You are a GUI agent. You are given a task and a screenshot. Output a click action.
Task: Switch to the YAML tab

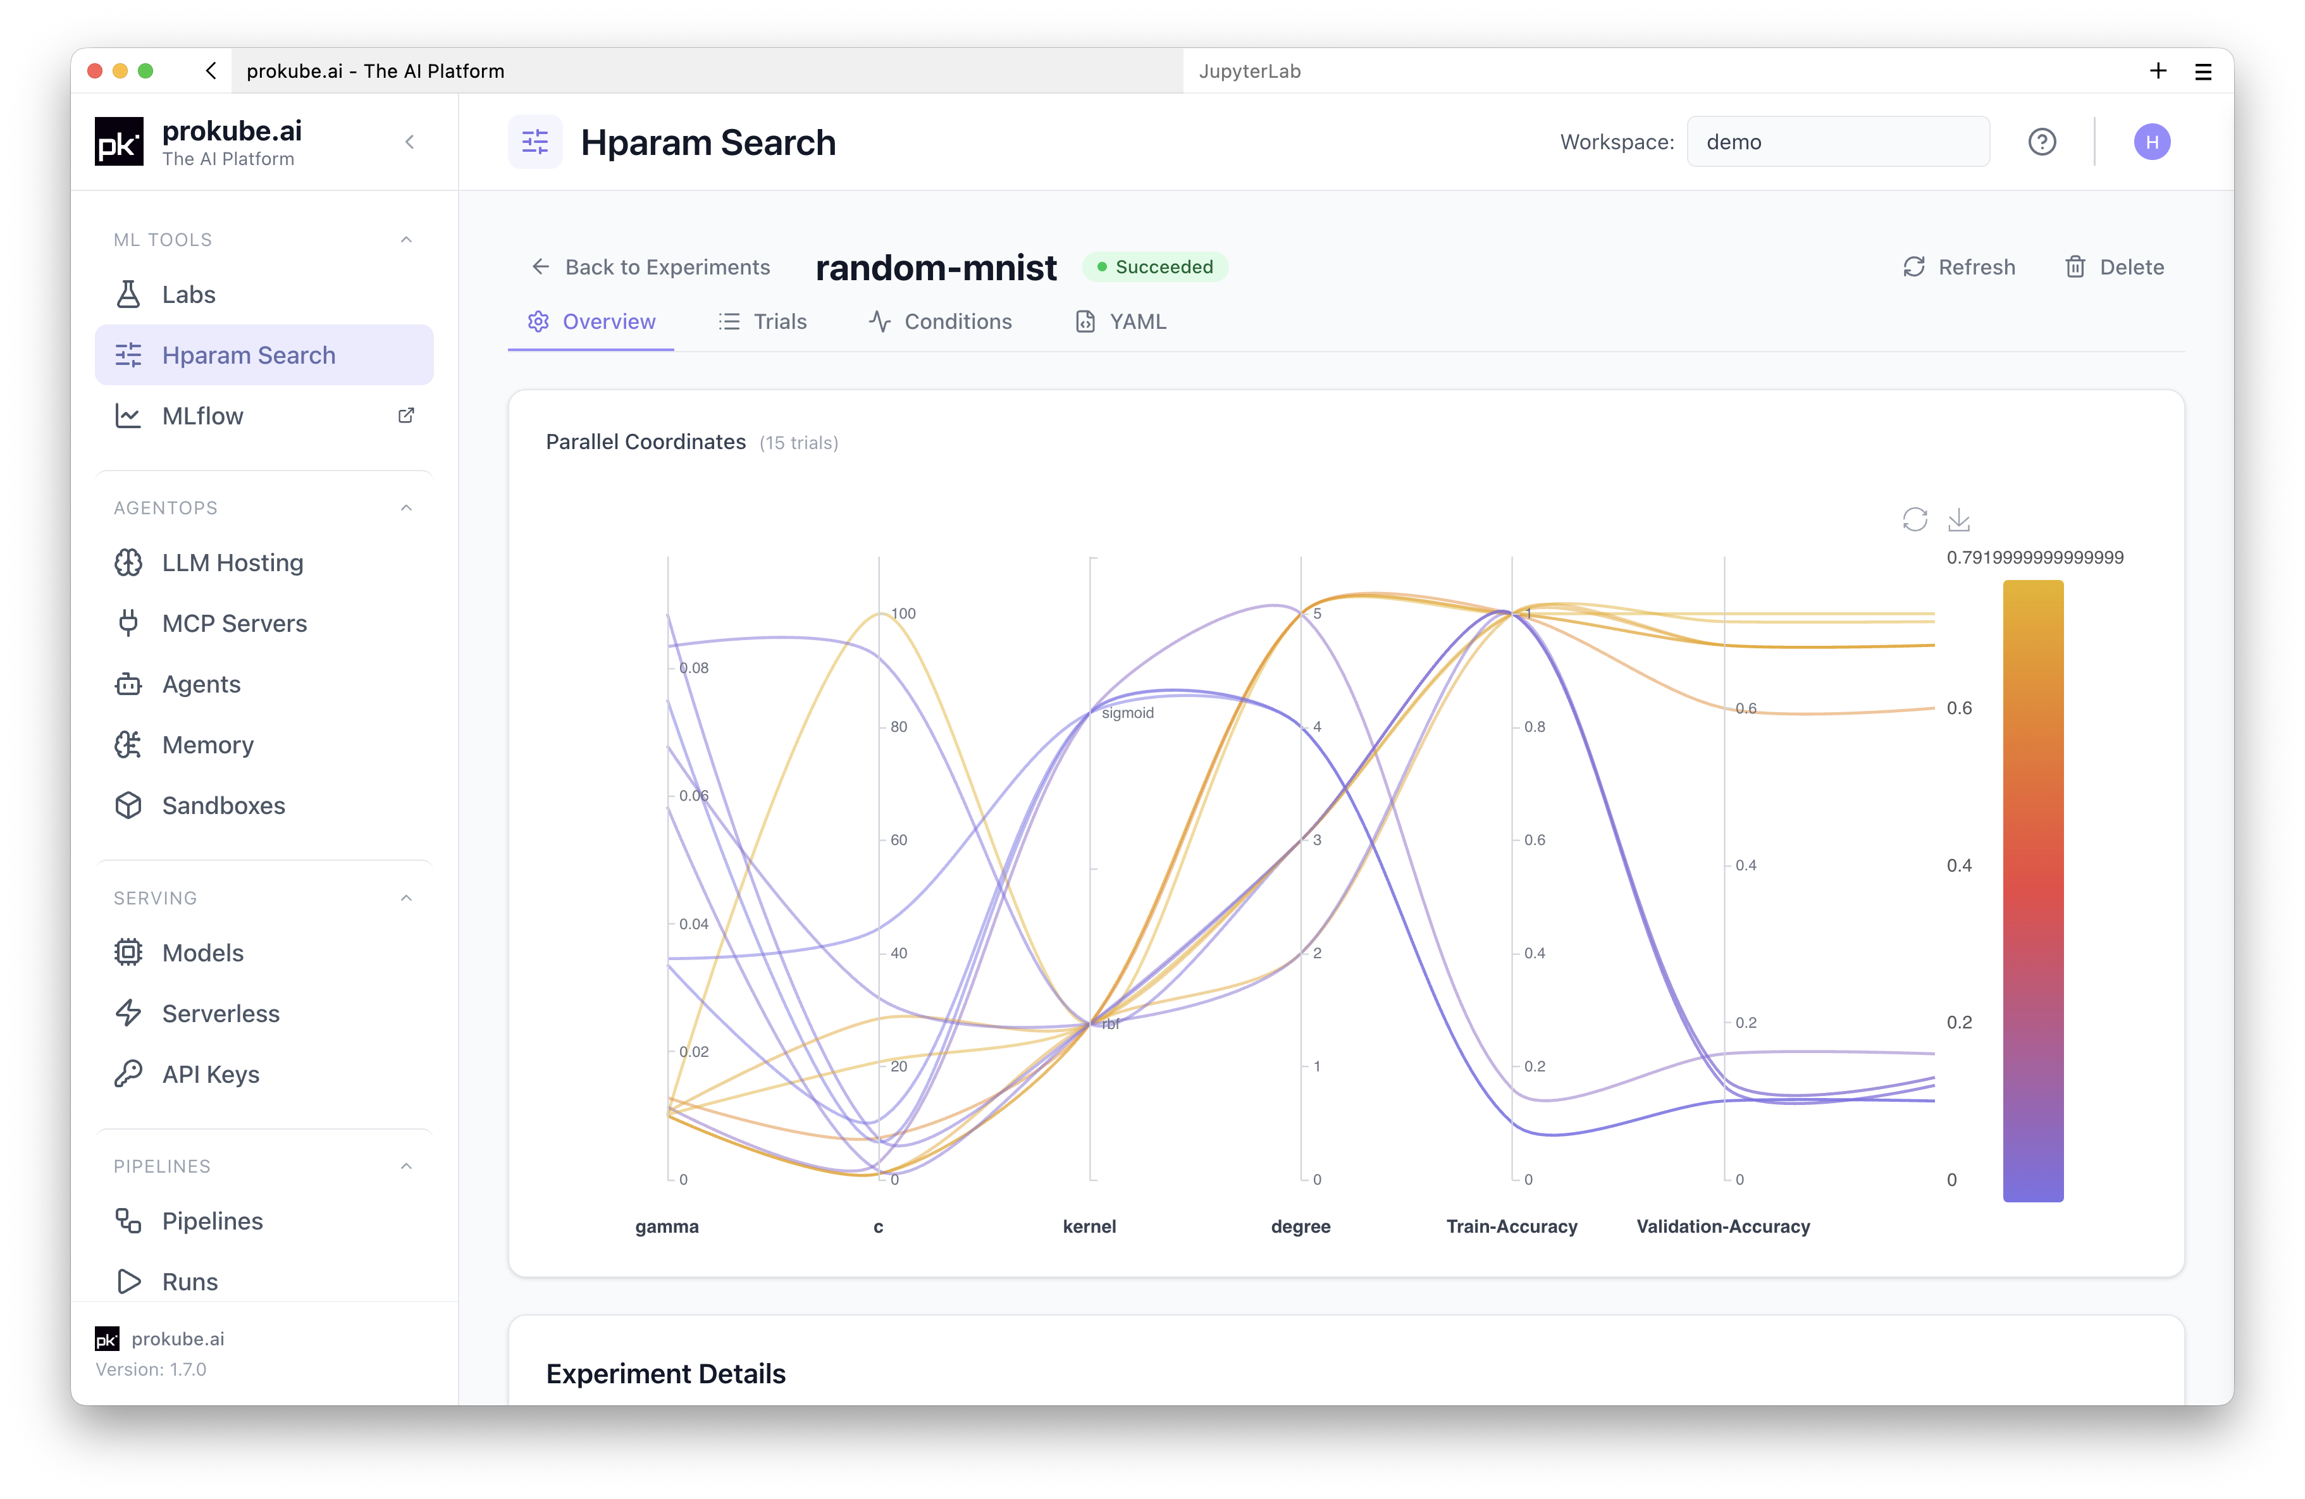(x=1120, y=321)
